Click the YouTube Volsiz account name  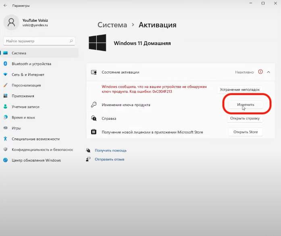coord(35,21)
